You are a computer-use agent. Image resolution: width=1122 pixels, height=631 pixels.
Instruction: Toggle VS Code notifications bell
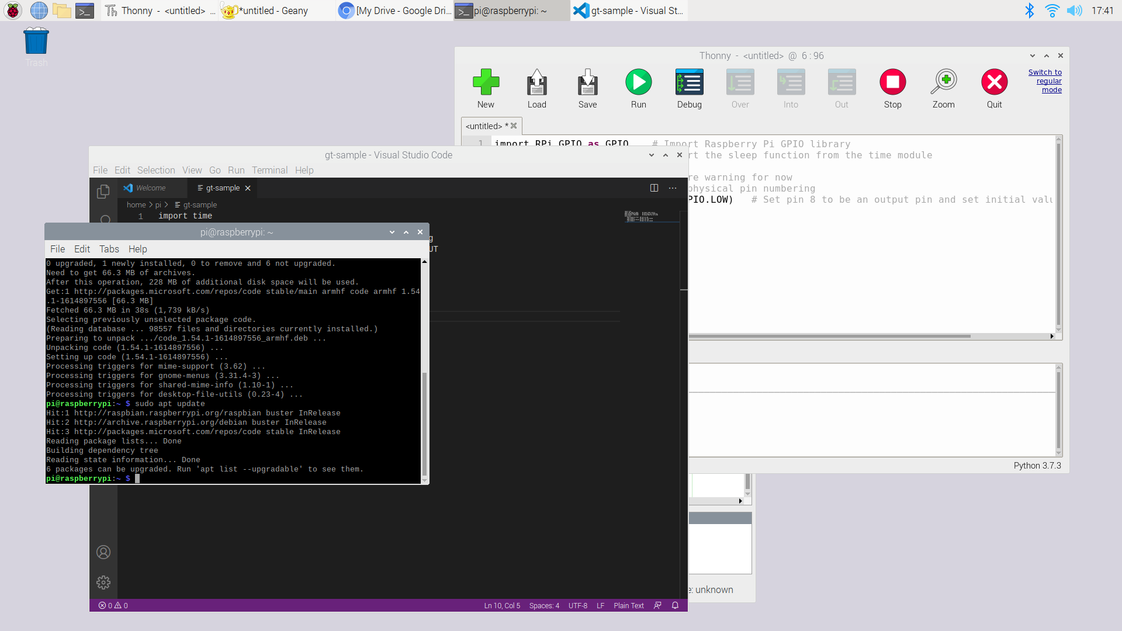coord(675,606)
